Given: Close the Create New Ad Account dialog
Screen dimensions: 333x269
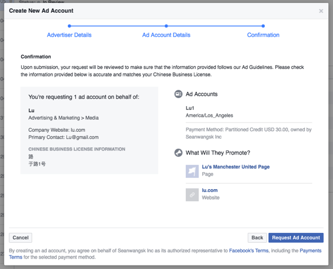Looking at the screenshot, I should 321,11.
